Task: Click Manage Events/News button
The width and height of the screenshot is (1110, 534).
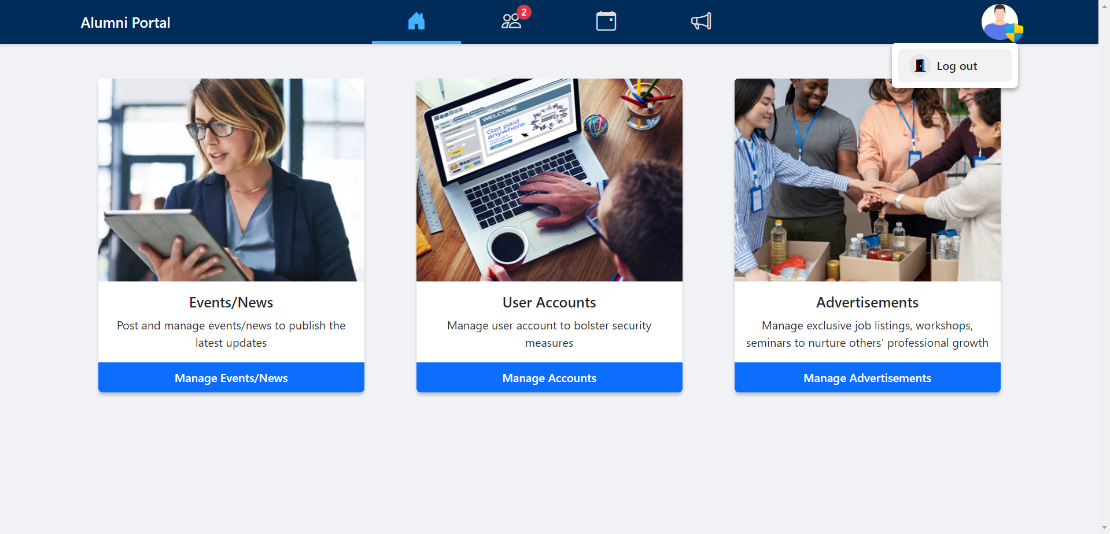Action: coord(231,377)
